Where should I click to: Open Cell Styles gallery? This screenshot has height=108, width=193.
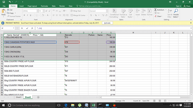coord(130,13)
